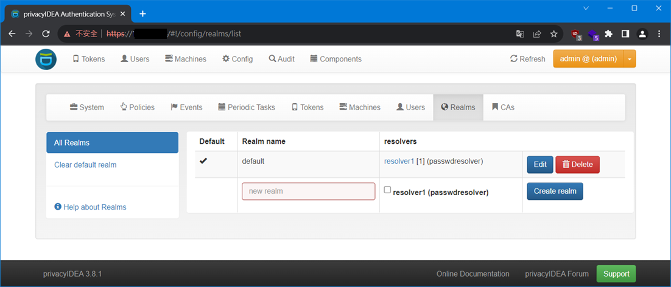Click the share page icon in address bar
Screen dimensions: 671x287
coord(536,34)
